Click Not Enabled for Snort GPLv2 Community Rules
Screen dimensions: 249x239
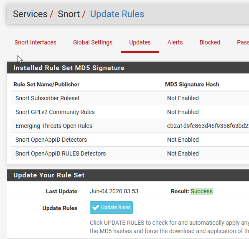point(183,112)
